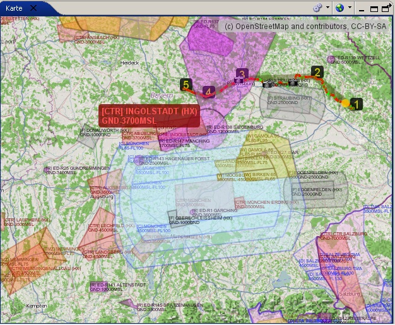This screenshot has height=325, width=395.
Task: Open the camera photo icon below waypoint 3
Action: (239, 81)
